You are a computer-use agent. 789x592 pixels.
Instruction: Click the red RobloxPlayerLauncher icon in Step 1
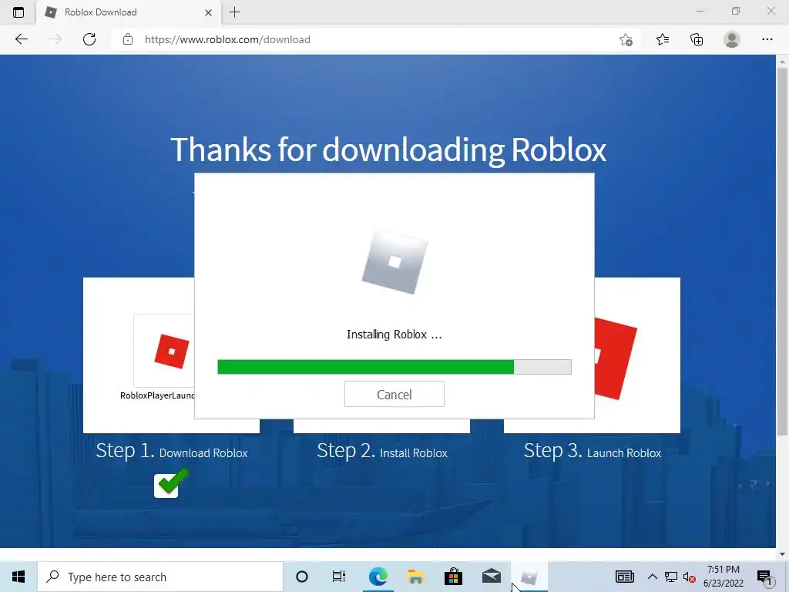point(172,351)
